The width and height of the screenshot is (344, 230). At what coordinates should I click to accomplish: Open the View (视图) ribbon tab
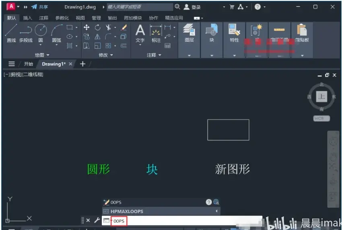pos(80,18)
